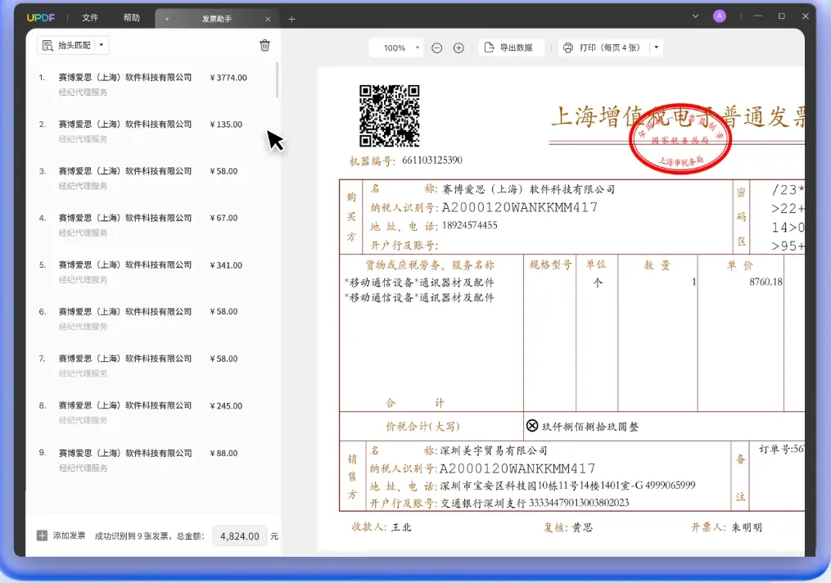Click the 打印（每页4张） print button
The height and width of the screenshot is (583, 831).
(603, 47)
